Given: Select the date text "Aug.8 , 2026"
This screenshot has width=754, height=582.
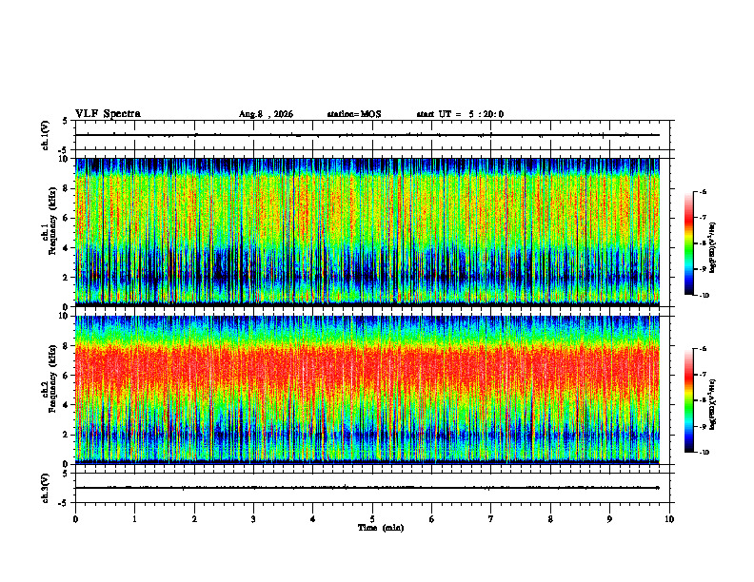Looking at the screenshot, I should 266,114.
